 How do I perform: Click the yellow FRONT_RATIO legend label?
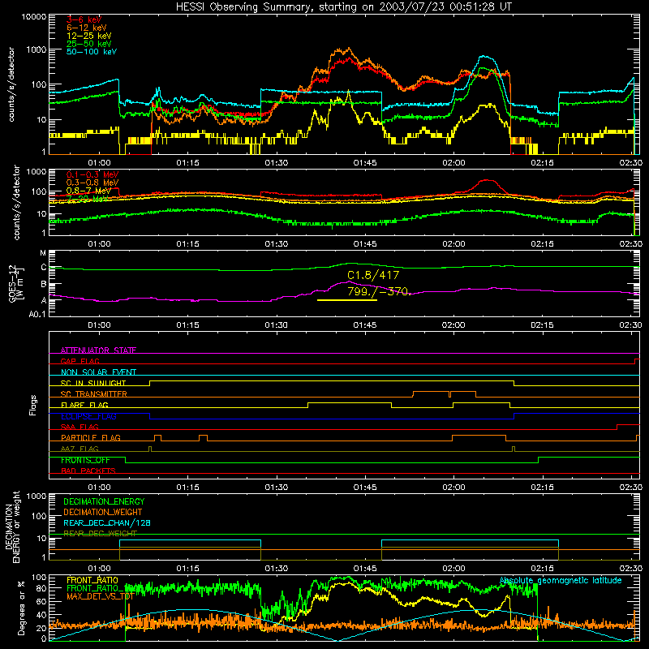click(92, 580)
